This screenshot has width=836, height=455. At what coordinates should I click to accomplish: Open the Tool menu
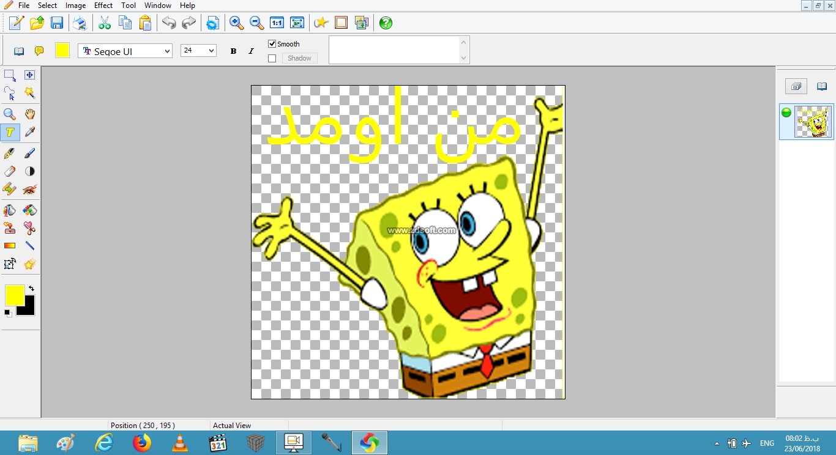(x=129, y=6)
